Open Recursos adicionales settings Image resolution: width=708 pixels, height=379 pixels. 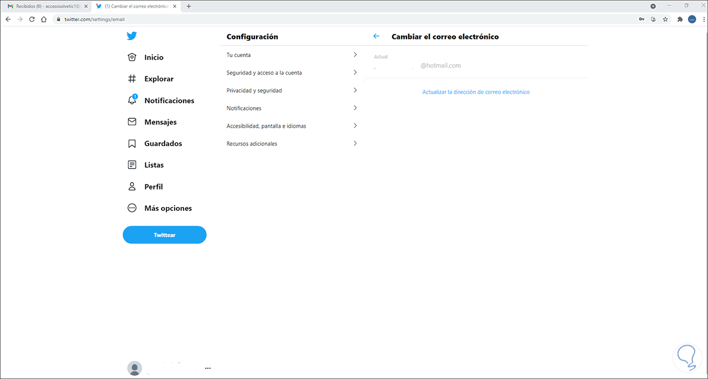[x=292, y=143]
